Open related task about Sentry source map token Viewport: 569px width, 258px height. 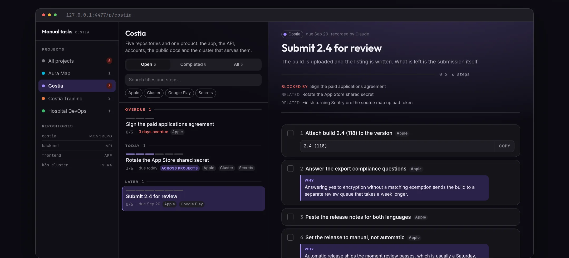[x=357, y=103]
